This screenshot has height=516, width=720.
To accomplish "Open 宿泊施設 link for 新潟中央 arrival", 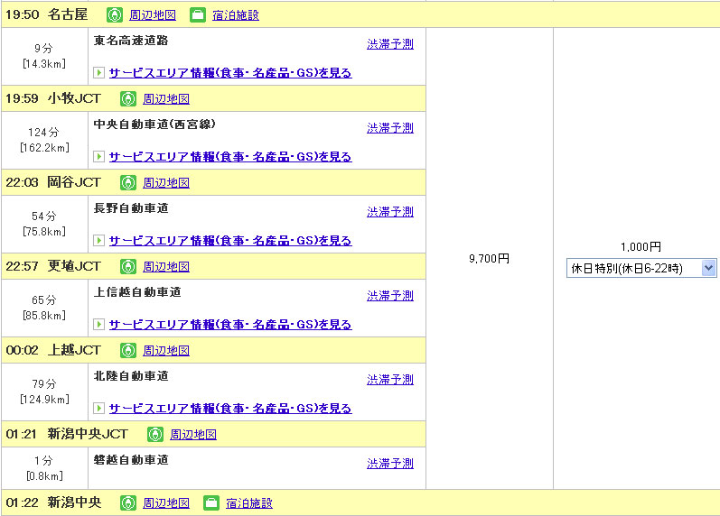I will (x=249, y=503).
